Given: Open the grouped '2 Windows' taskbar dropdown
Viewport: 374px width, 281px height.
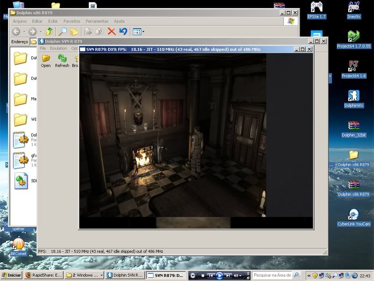Looking at the screenshot, I should [101, 275].
